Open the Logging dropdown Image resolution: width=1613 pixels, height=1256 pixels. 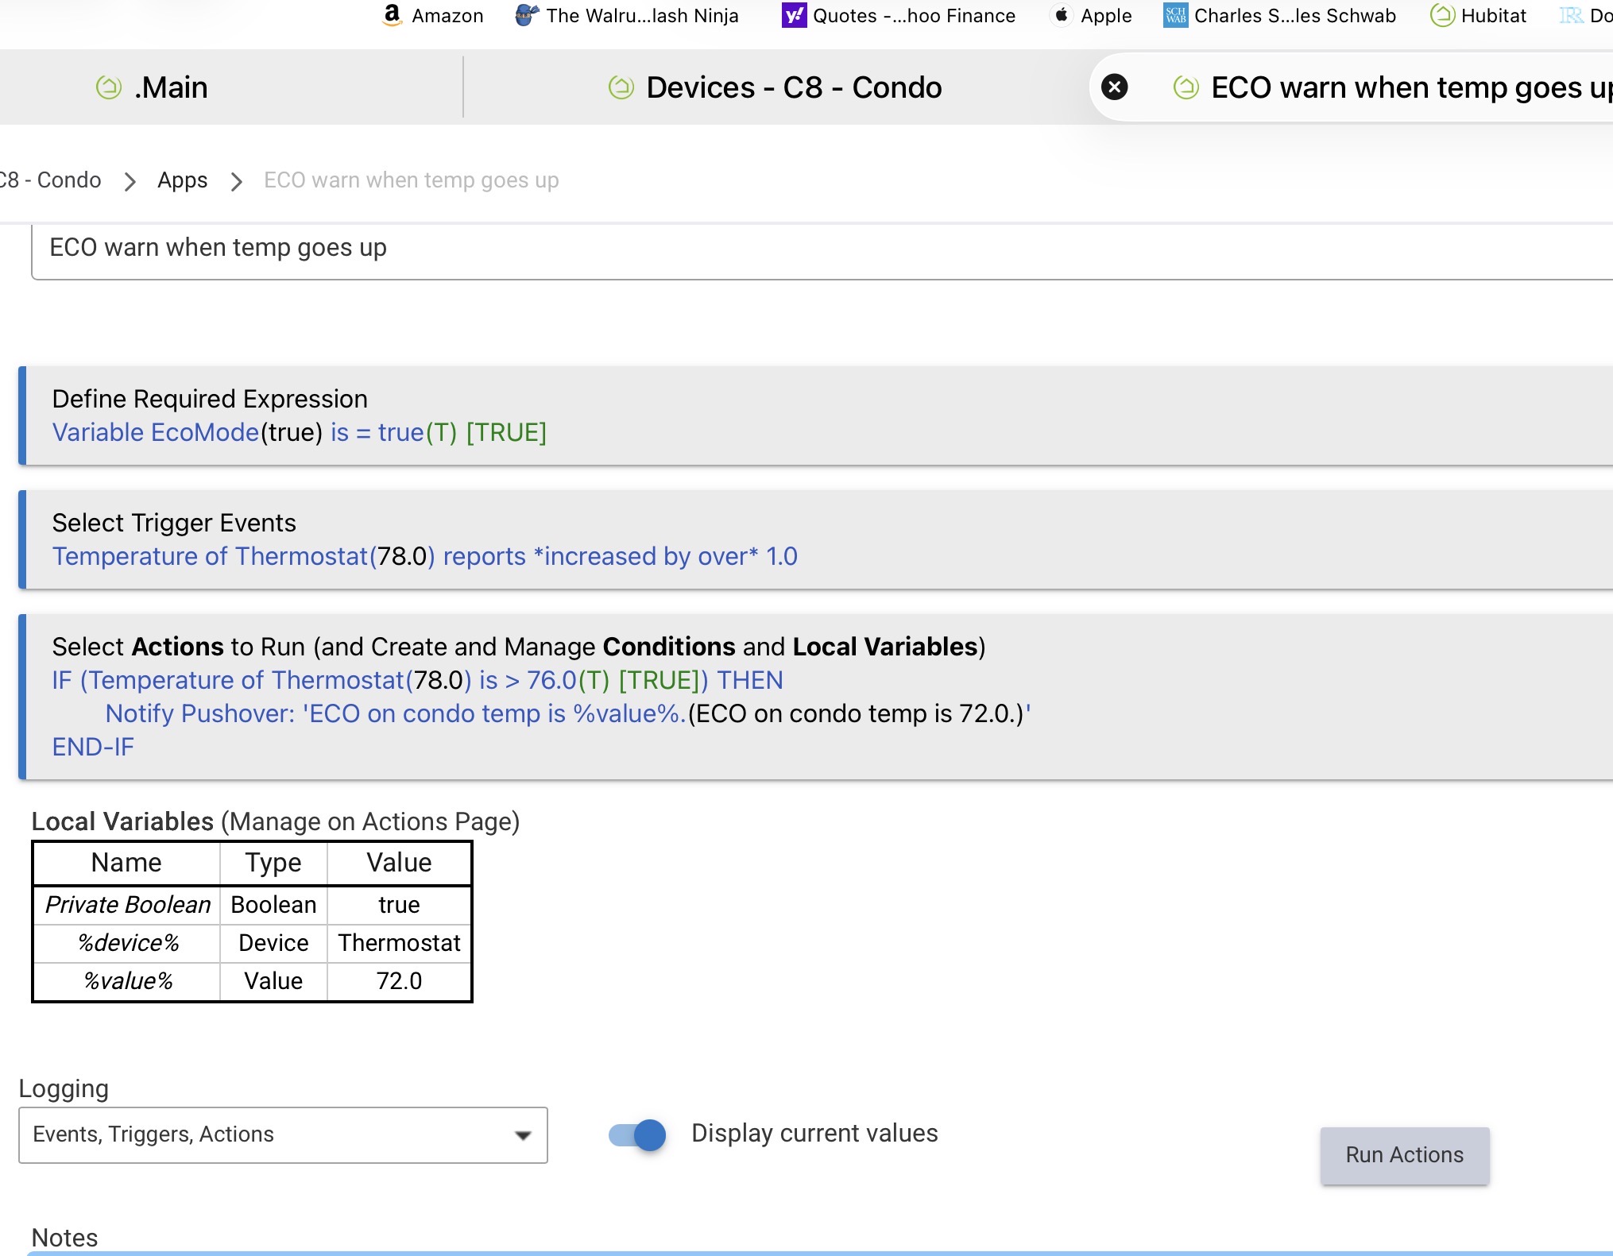point(283,1134)
